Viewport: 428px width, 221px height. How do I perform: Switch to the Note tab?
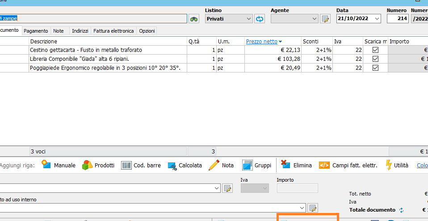[x=59, y=31]
